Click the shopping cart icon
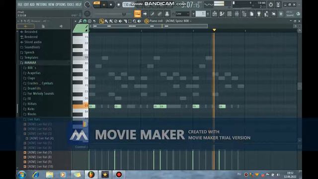This screenshot has width=318, height=179. 281,14
